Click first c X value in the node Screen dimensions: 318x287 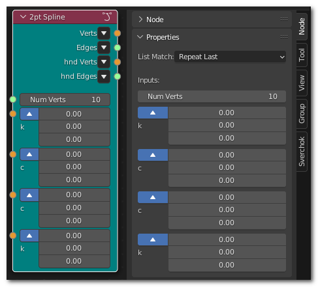point(74,154)
